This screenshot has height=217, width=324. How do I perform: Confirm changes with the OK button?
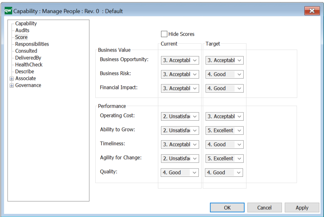coord(227,207)
